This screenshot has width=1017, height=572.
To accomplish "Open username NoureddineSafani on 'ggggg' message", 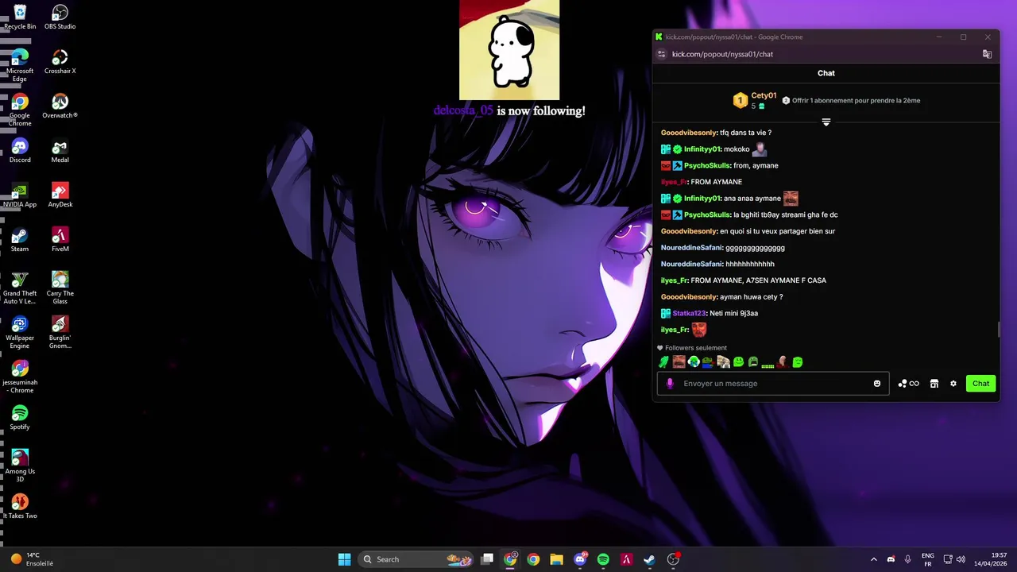I will pyautogui.click(x=691, y=248).
